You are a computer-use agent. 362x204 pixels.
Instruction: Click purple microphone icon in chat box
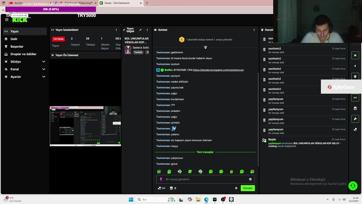pyautogui.click(x=161, y=179)
